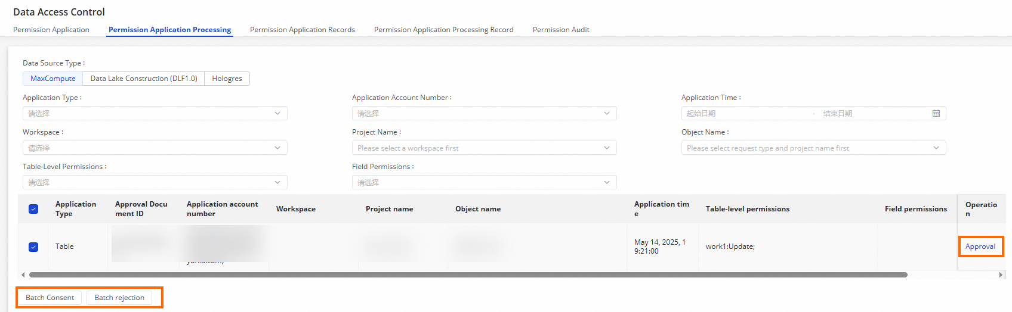Image resolution: width=1012 pixels, height=312 pixels.
Task: Click the Batch rejection button
Action: pos(119,298)
